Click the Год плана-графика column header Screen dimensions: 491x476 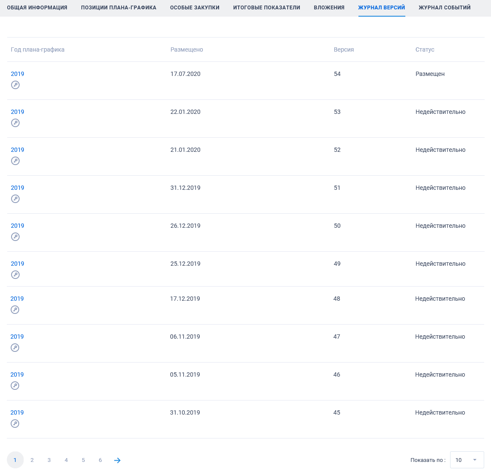click(38, 49)
